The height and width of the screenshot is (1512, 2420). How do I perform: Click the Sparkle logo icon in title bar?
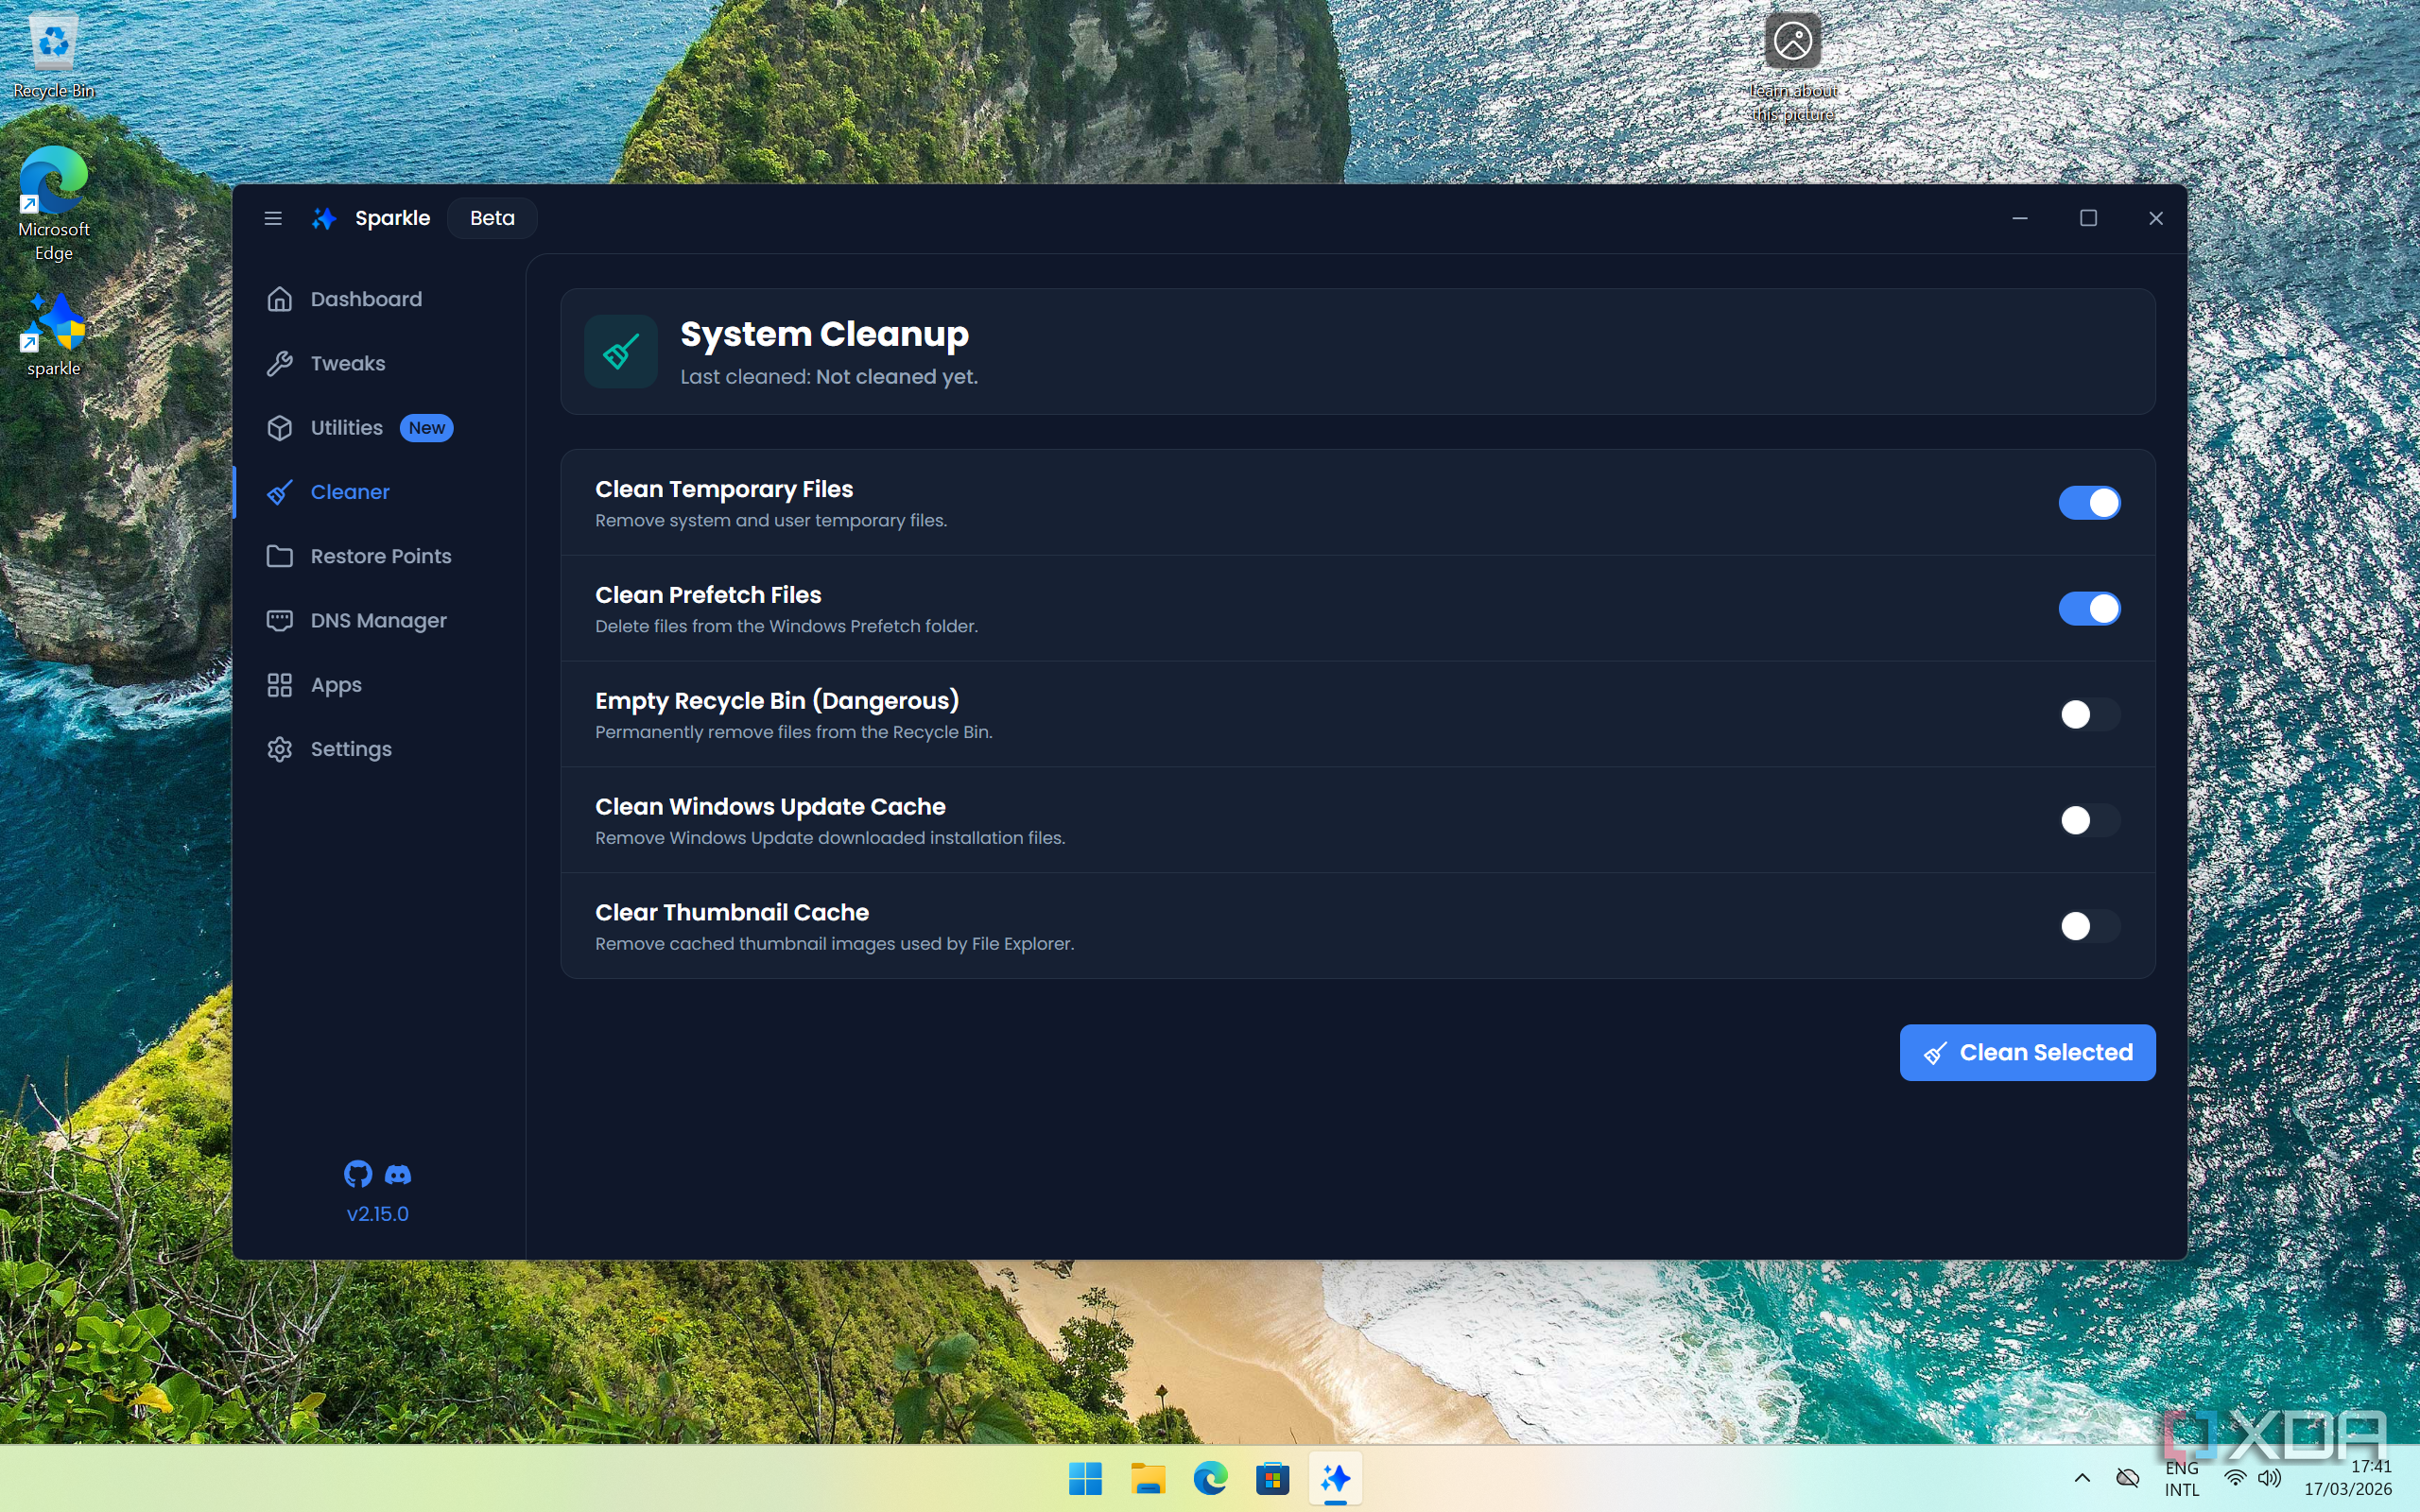click(324, 218)
